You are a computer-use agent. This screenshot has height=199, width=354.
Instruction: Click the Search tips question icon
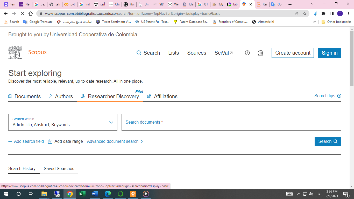(x=339, y=96)
